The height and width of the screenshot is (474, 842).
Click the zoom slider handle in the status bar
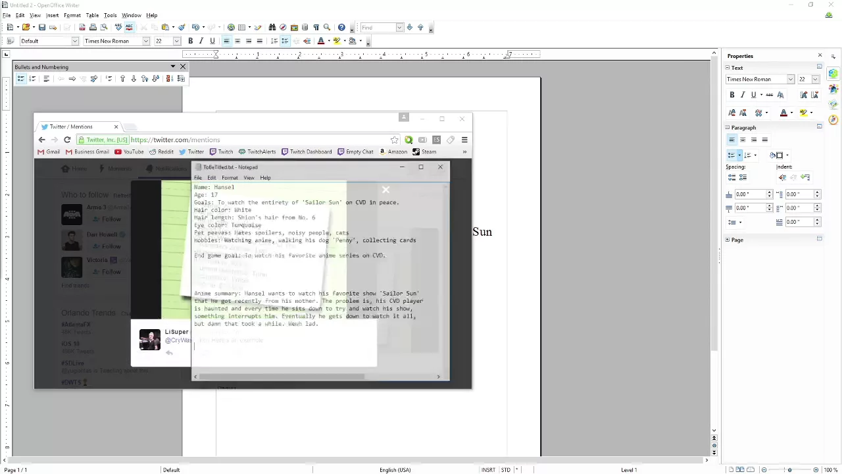[789, 469]
